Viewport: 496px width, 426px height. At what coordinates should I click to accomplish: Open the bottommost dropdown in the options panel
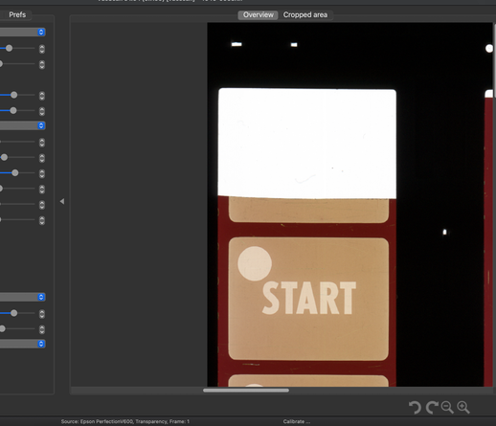pos(22,344)
